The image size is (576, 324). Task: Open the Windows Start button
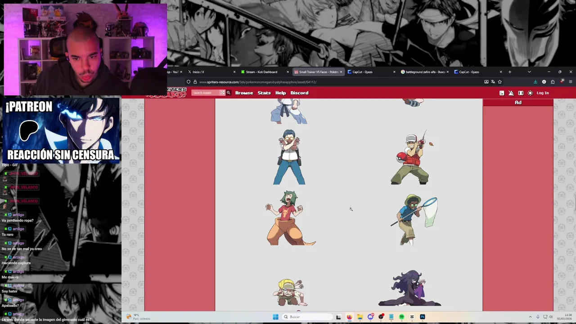pos(275,317)
